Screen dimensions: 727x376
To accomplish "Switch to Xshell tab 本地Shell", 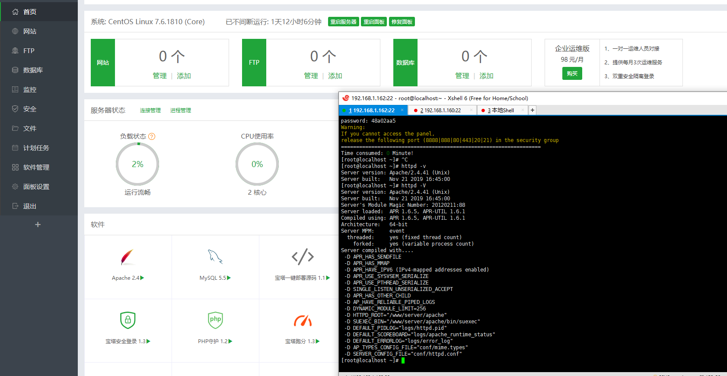I will tap(502, 111).
